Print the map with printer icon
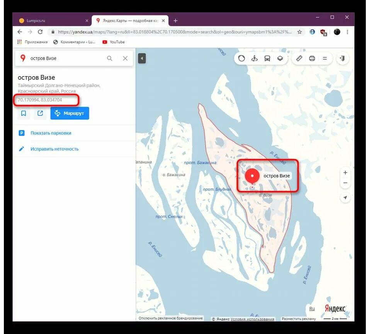367x334 pixels. [x=312, y=58]
